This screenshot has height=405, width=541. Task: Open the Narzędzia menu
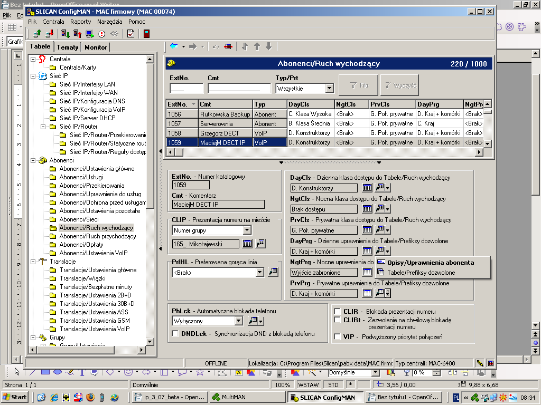tap(109, 21)
